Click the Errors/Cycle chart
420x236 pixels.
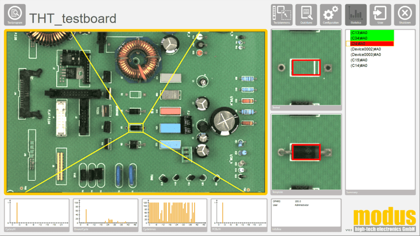(105, 215)
